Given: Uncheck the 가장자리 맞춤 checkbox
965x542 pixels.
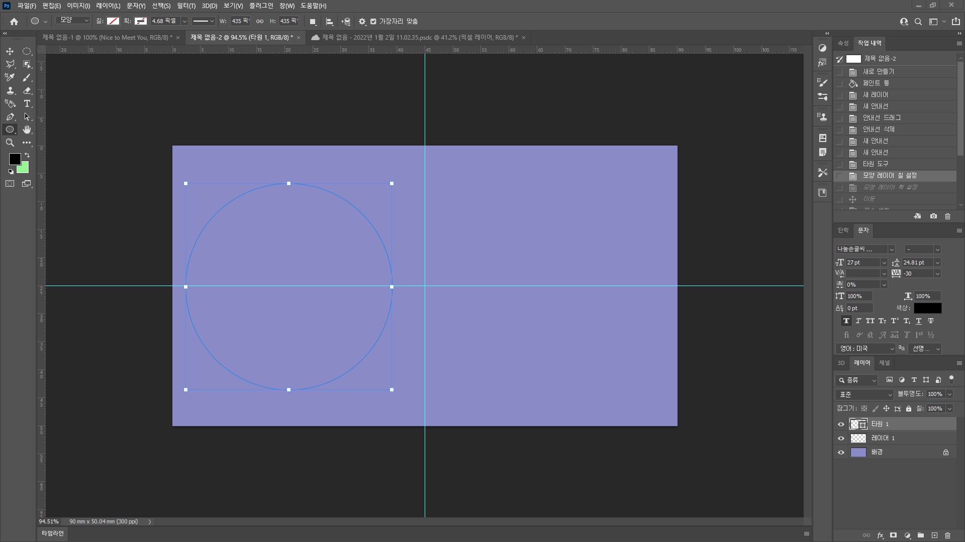Looking at the screenshot, I should click(x=373, y=22).
